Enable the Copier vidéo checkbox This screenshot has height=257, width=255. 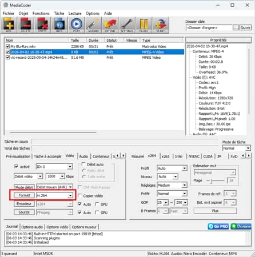click(79, 196)
